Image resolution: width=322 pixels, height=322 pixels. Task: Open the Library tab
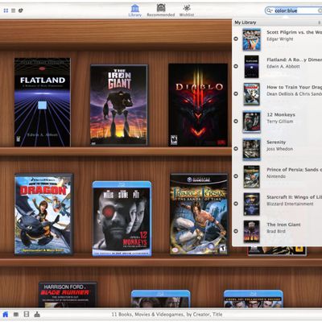tap(135, 10)
